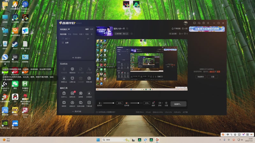The width and height of the screenshot is (255, 143).
Task: Expand the system tray hidden icons chevron
Action: click(220, 140)
